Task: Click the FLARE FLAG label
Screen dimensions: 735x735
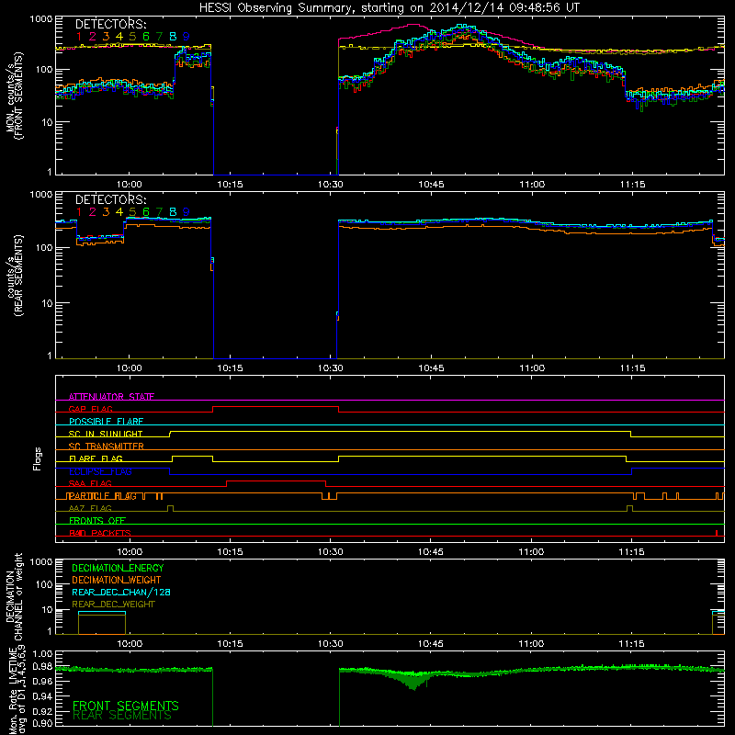Action: click(96, 458)
